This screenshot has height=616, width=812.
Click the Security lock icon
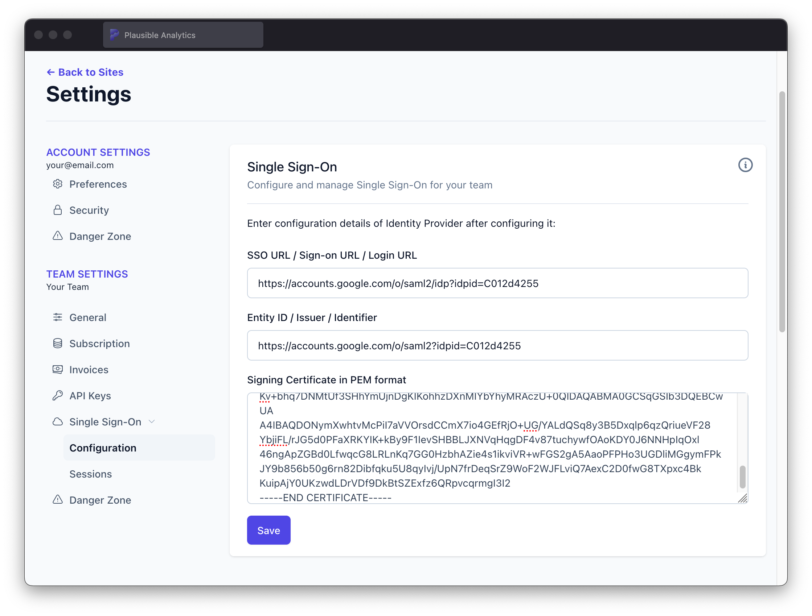click(x=58, y=210)
